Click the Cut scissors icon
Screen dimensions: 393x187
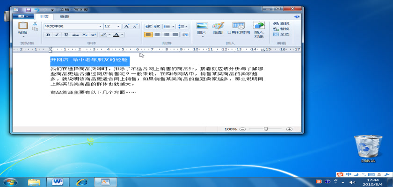click(x=35, y=24)
